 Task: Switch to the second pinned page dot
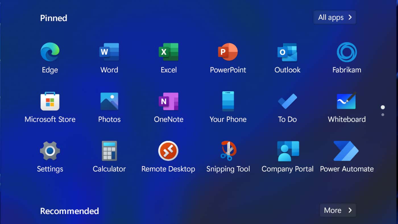383,115
